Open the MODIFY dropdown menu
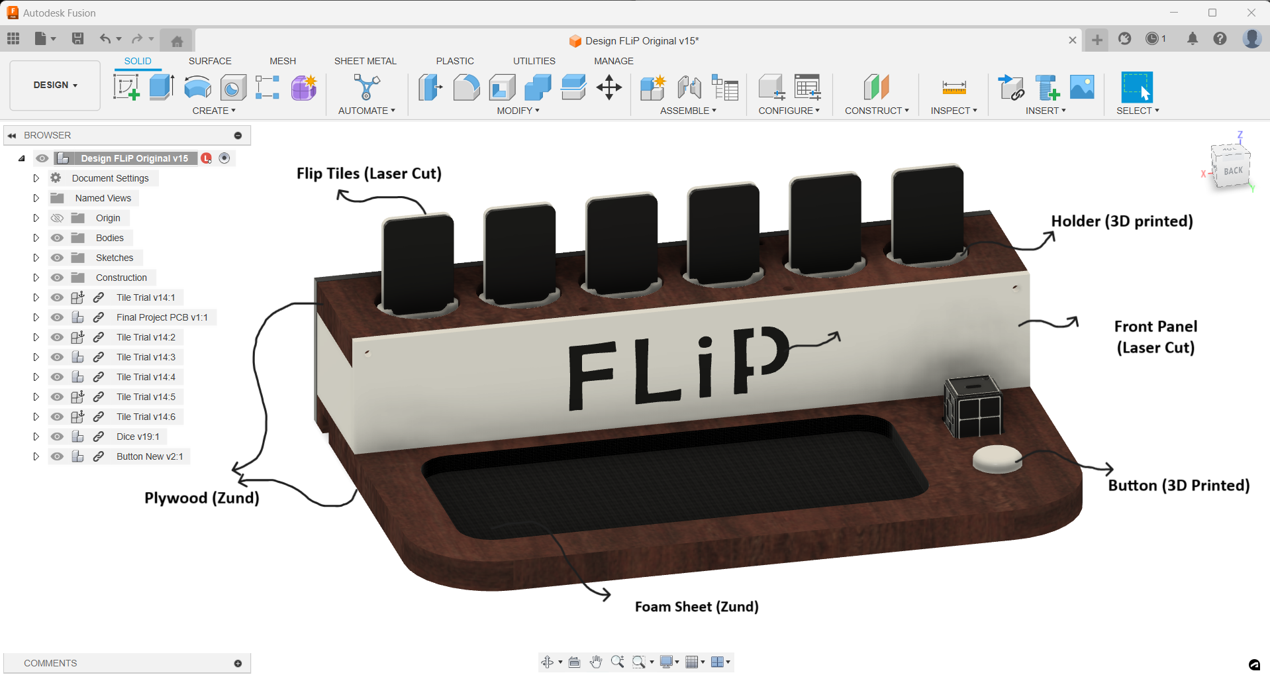Screen dimensions: 1270x677 [x=518, y=111]
